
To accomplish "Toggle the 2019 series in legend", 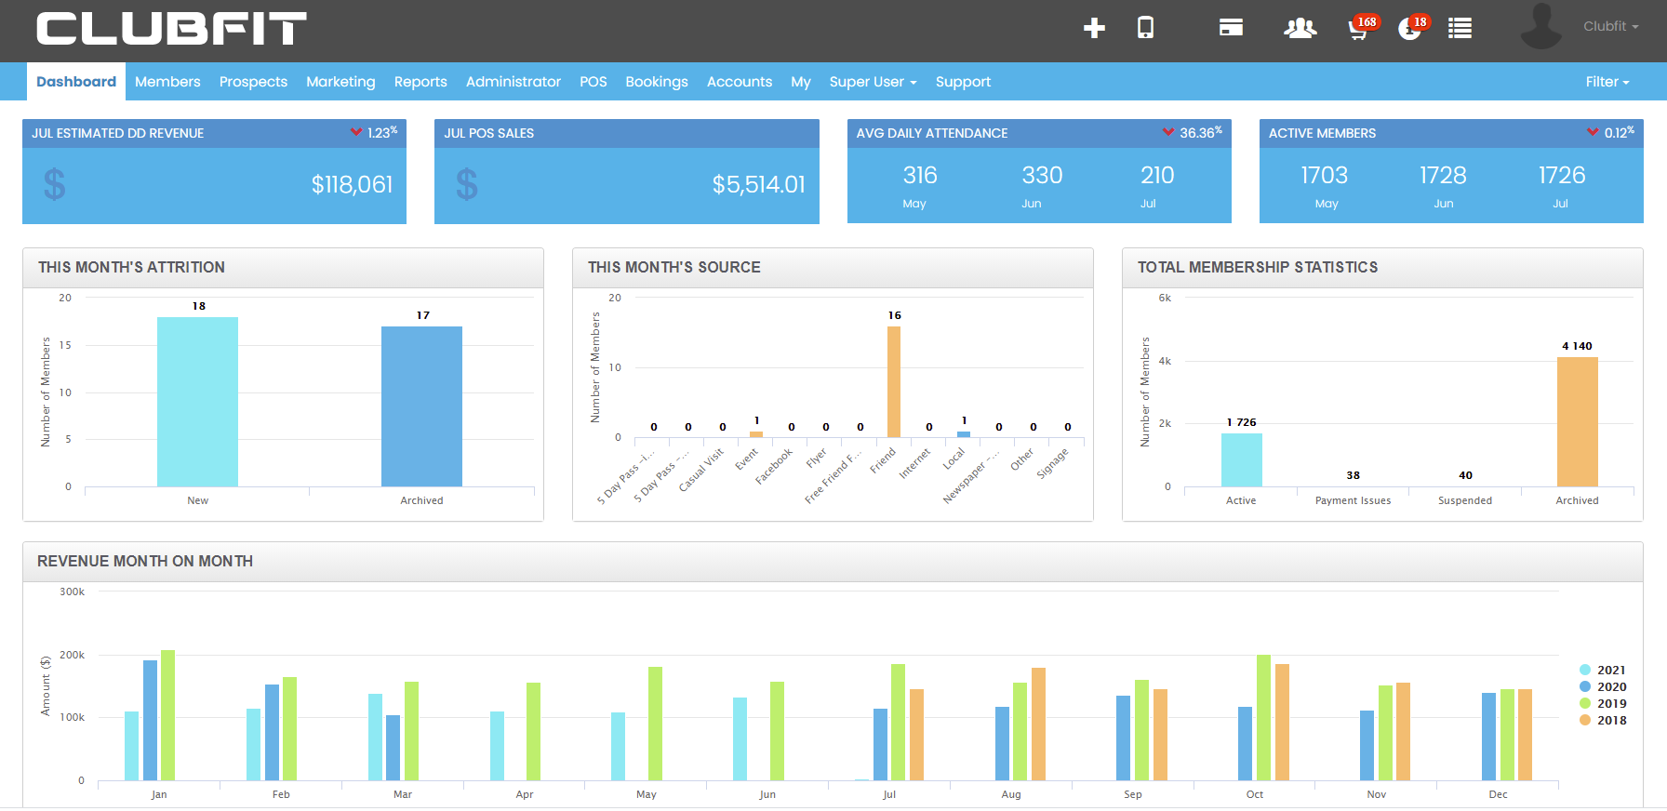I will pos(1603,703).
